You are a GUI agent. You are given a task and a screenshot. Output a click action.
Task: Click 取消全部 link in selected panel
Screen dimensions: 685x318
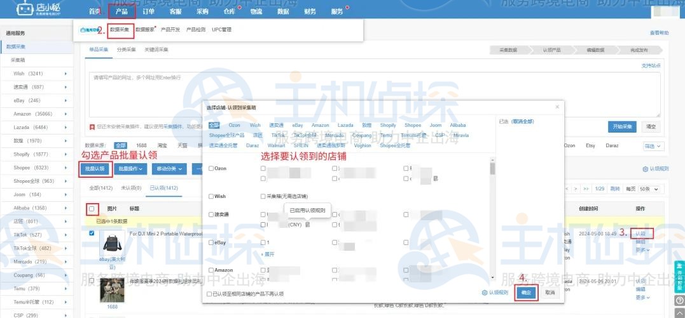pyautogui.click(x=523, y=122)
